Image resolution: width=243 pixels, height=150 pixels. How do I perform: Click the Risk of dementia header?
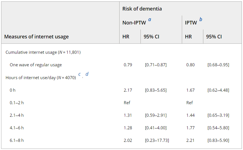click(x=142, y=9)
